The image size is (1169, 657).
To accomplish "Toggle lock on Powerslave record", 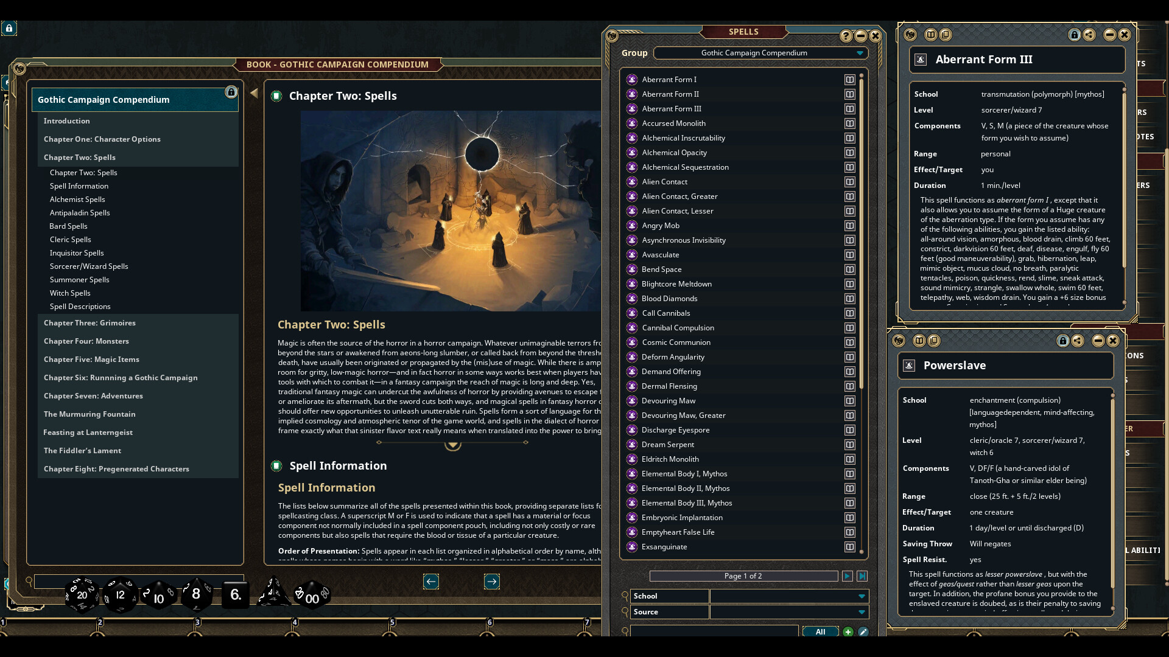I will (1063, 341).
